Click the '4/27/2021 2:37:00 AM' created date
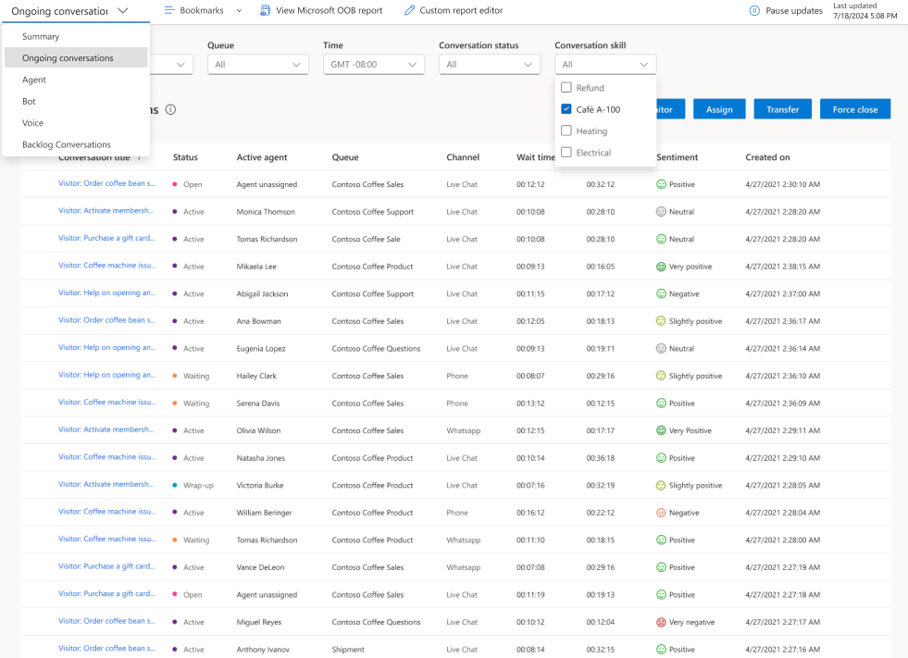 [782, 293]
